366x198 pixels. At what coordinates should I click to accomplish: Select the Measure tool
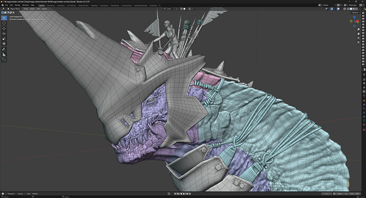[4, 55]
